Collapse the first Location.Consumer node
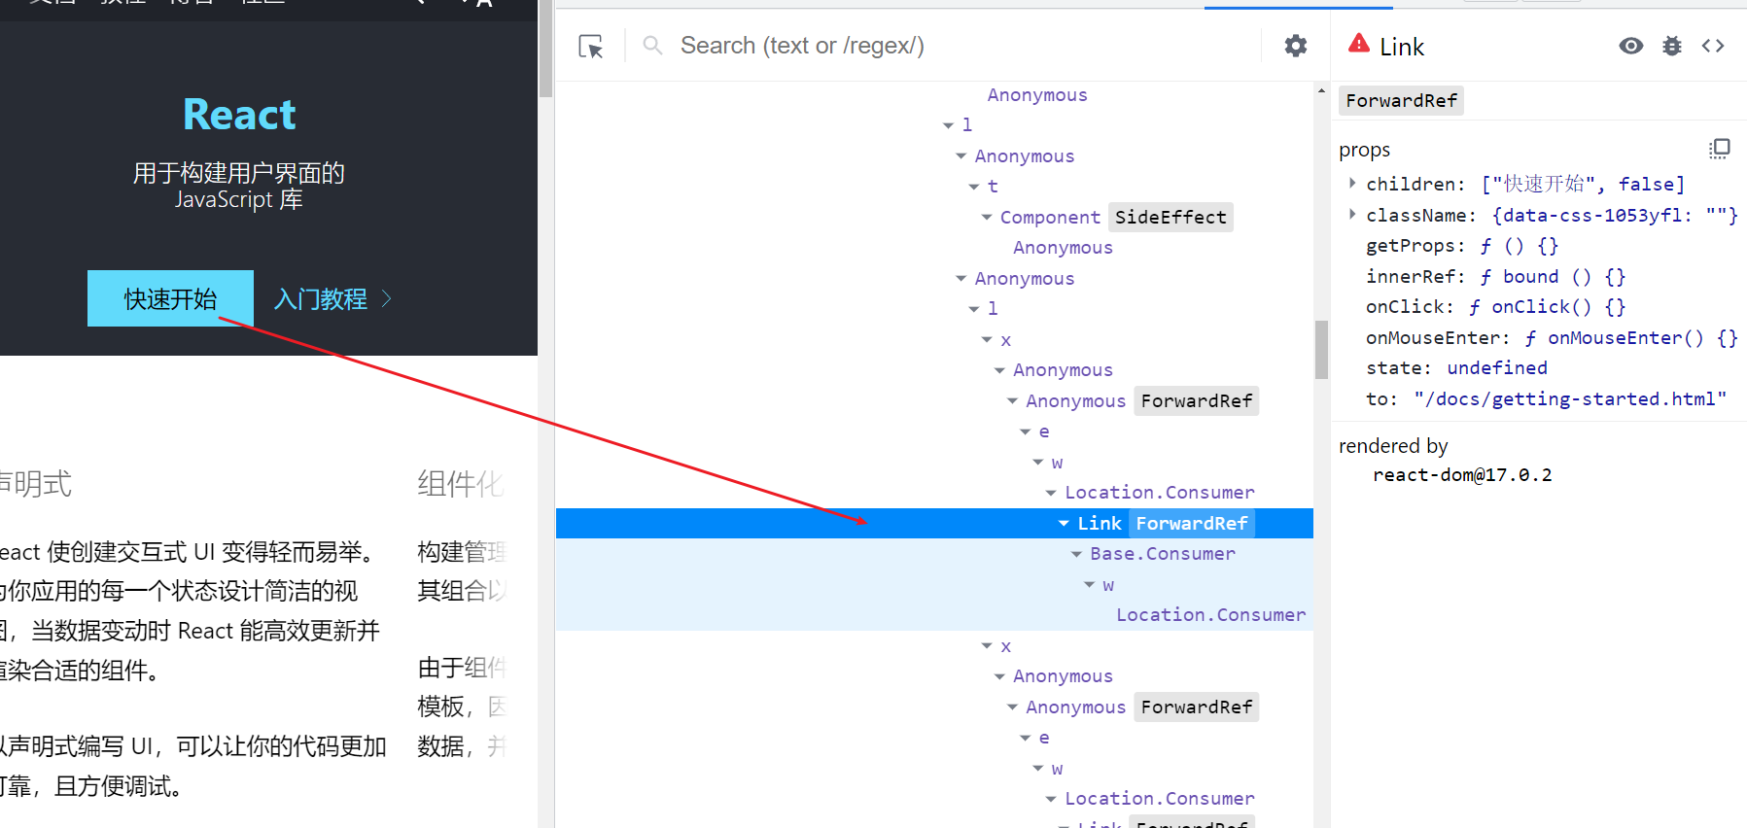The image size is (1747, 828). (x=1051, y=493)
